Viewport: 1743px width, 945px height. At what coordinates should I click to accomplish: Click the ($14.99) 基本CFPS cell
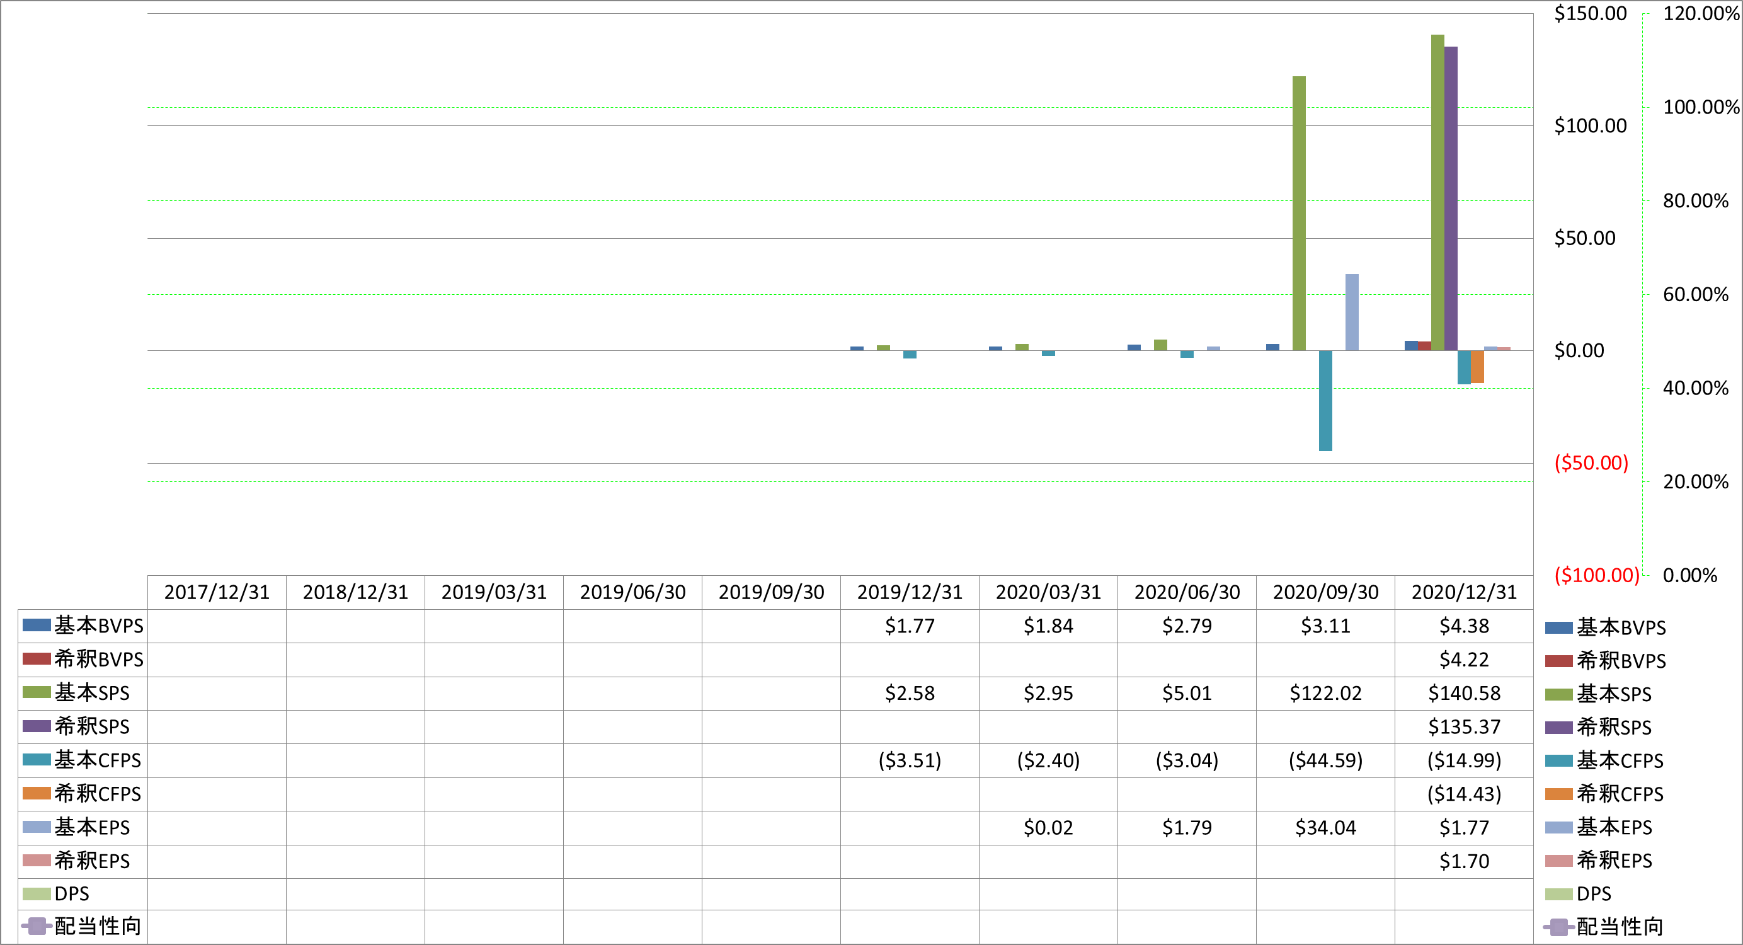(x=1464, y=761)
